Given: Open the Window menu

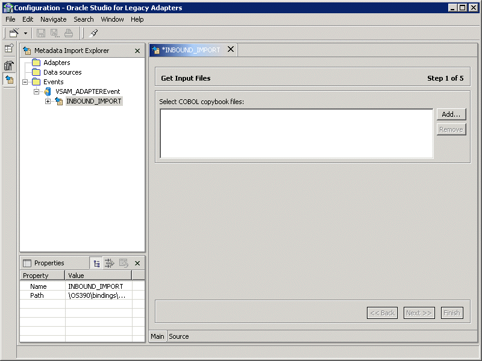Looking at the screenshot, I should coord(112,19).
